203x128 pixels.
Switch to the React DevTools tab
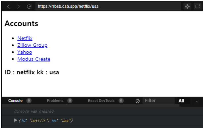coord(101,101)
